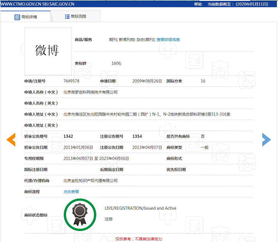The height and width of the screenshot is (242, 278).
Task: Click the 申请/注册号 field label
Action: [35, 81]
